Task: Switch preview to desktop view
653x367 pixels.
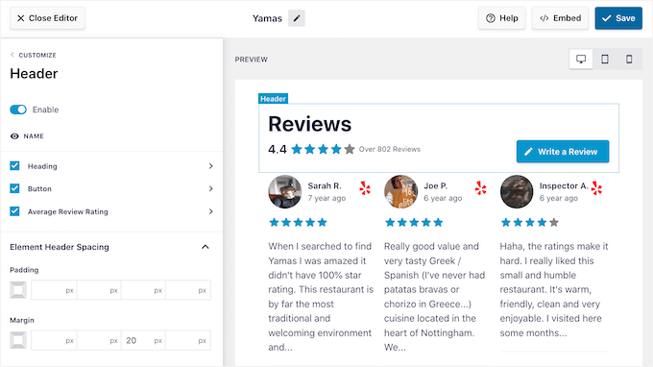Action: tap(581, 60)
